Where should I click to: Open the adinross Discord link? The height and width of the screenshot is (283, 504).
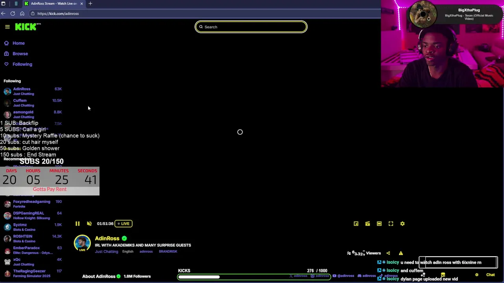point(367,276)
